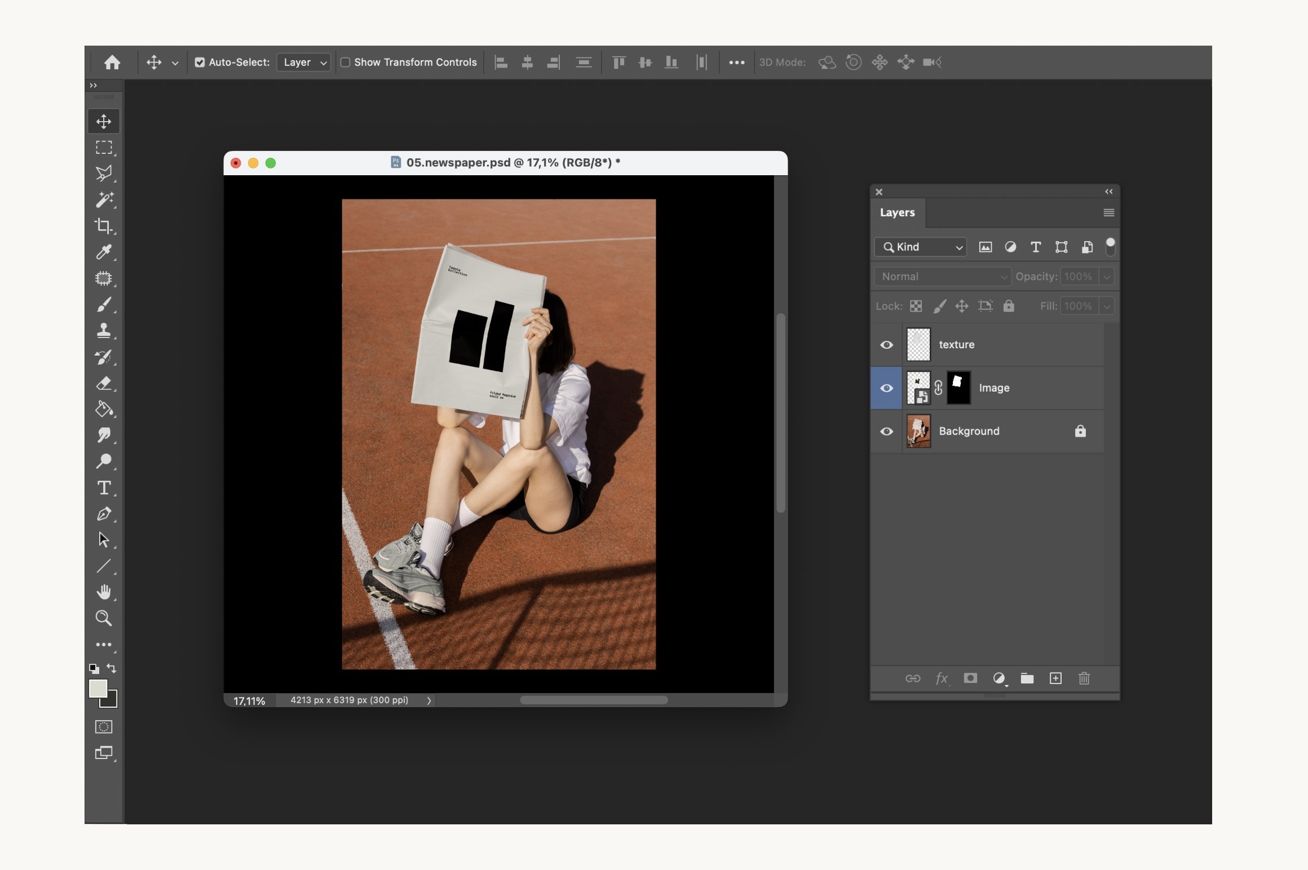Click the document's horizontal scrollbar
Viewport: 1308px width, 870px height.
point(594,700)
